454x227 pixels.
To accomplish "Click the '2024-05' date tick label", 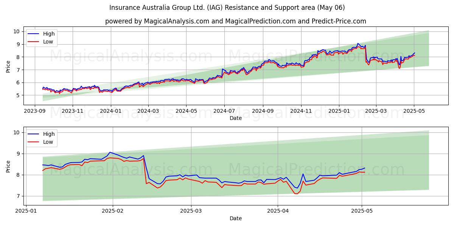I will [186, 111].
